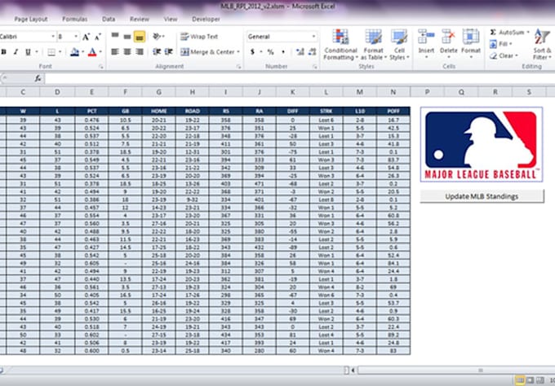Screen dimensions: 555x386
Task: Open Sort & Filter
Action: coord(542,45)
